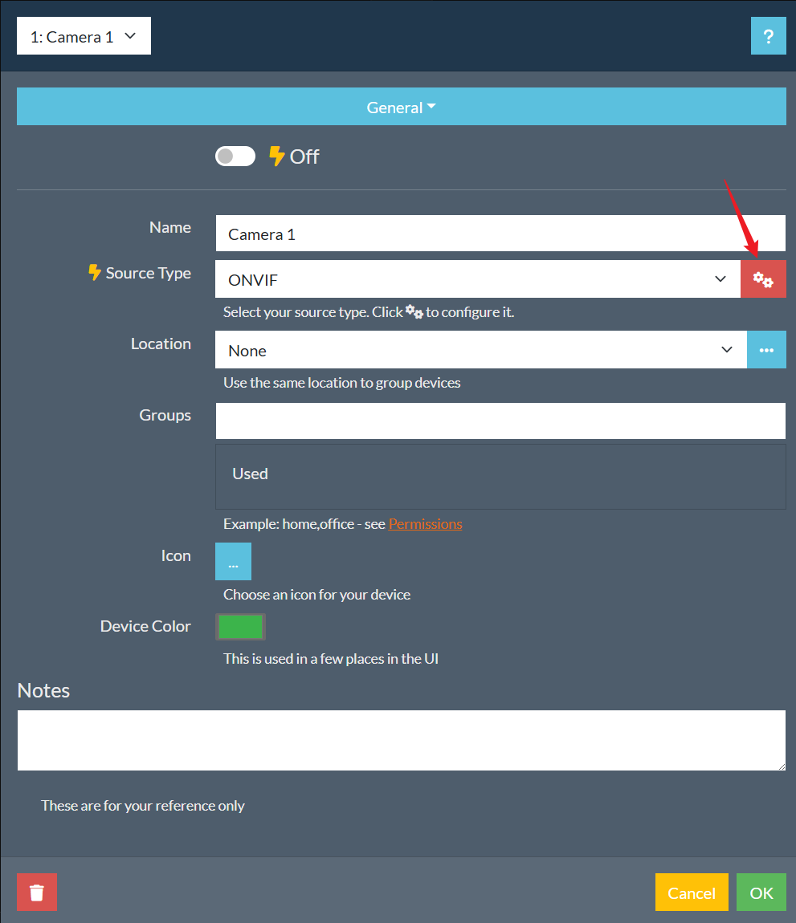Click the lightning bolt next to Off
The image size is (796, 923).
click(277, 156)
